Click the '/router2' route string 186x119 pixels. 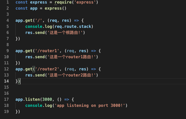pos(47,69)
